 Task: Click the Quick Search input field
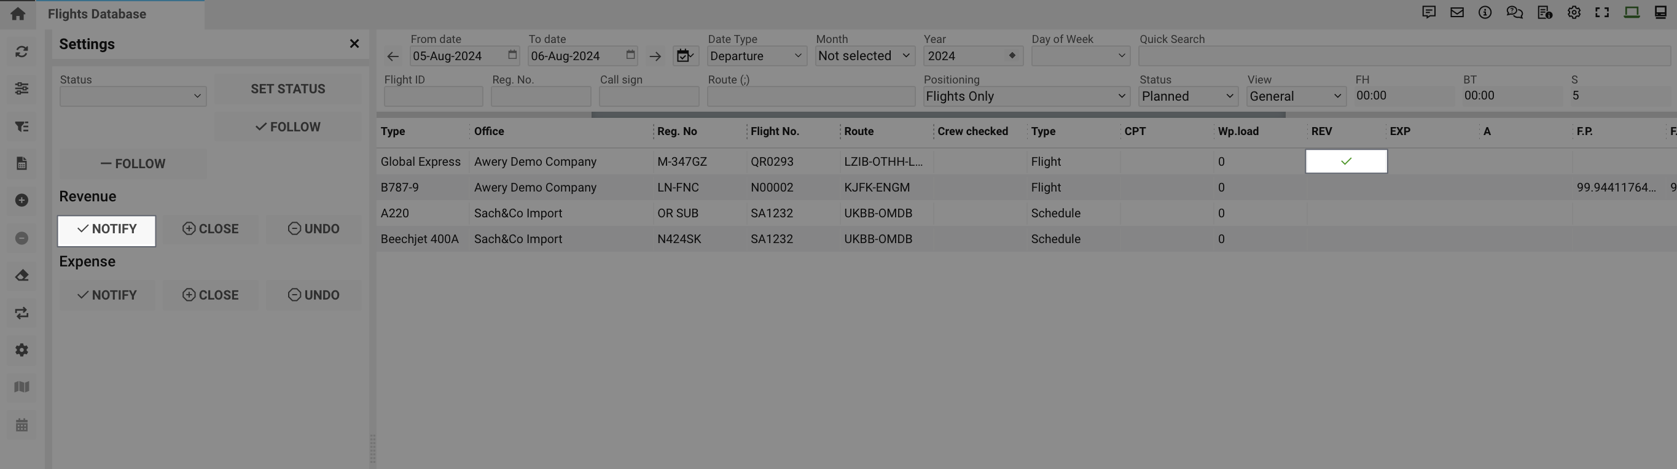[x=1404, y=56]
